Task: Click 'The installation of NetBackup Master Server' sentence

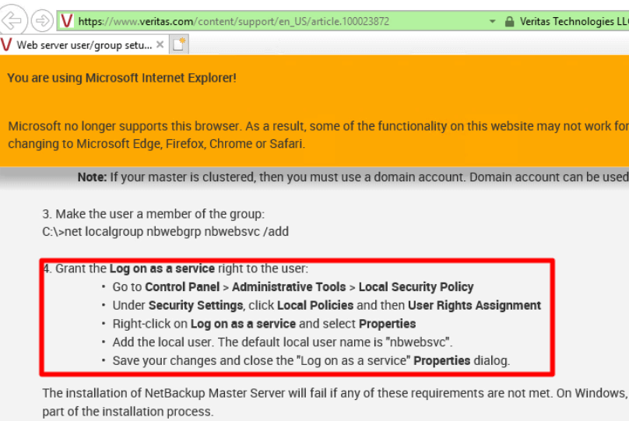Action: (336, 393)
